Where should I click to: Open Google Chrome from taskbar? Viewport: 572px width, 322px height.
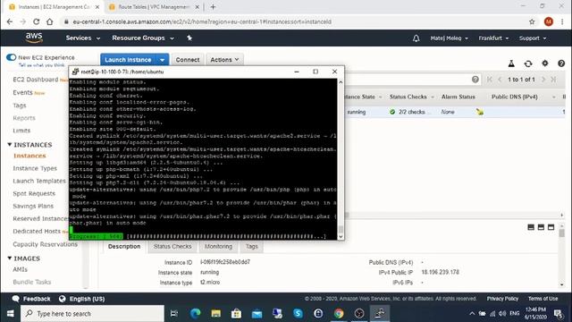coord(339,313)
